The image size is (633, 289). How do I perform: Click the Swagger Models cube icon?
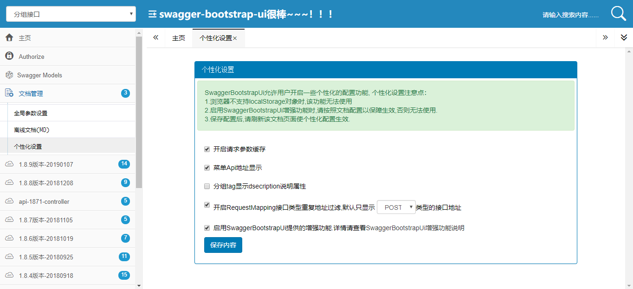pos(9,75)
